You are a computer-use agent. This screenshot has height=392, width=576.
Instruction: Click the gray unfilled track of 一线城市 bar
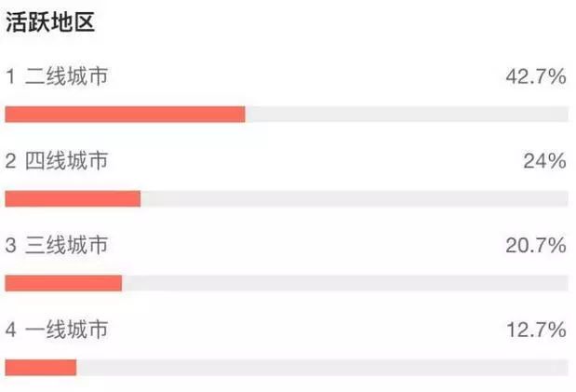pos(321,367)
